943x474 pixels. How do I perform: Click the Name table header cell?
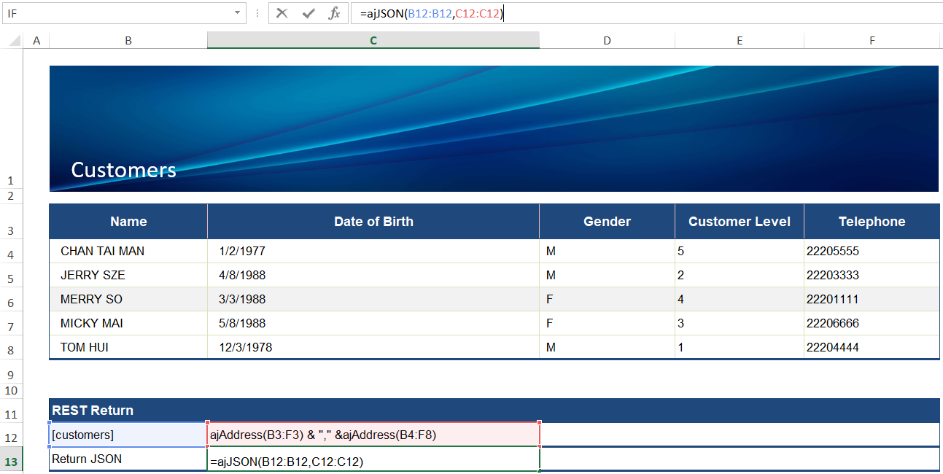pos(128,222)
